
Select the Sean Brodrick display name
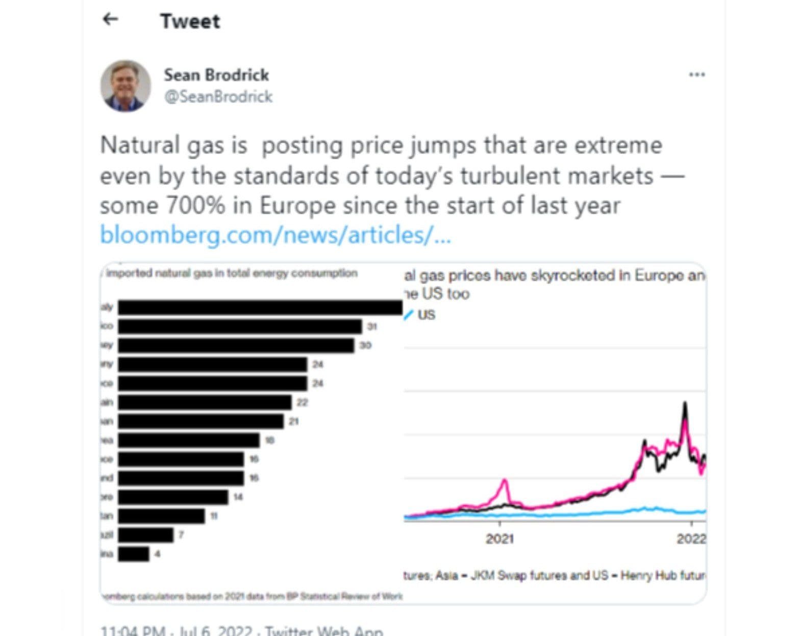coord(217,74)
